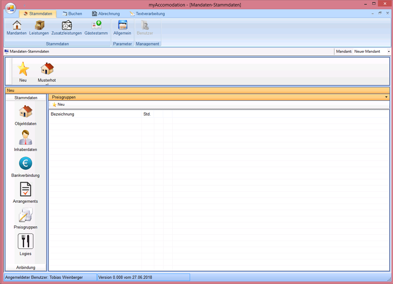The width and height of the screenshot is (393, 284).
Task: Select Preisgruppen in the sidebar
Action: [x=25, y=218]
